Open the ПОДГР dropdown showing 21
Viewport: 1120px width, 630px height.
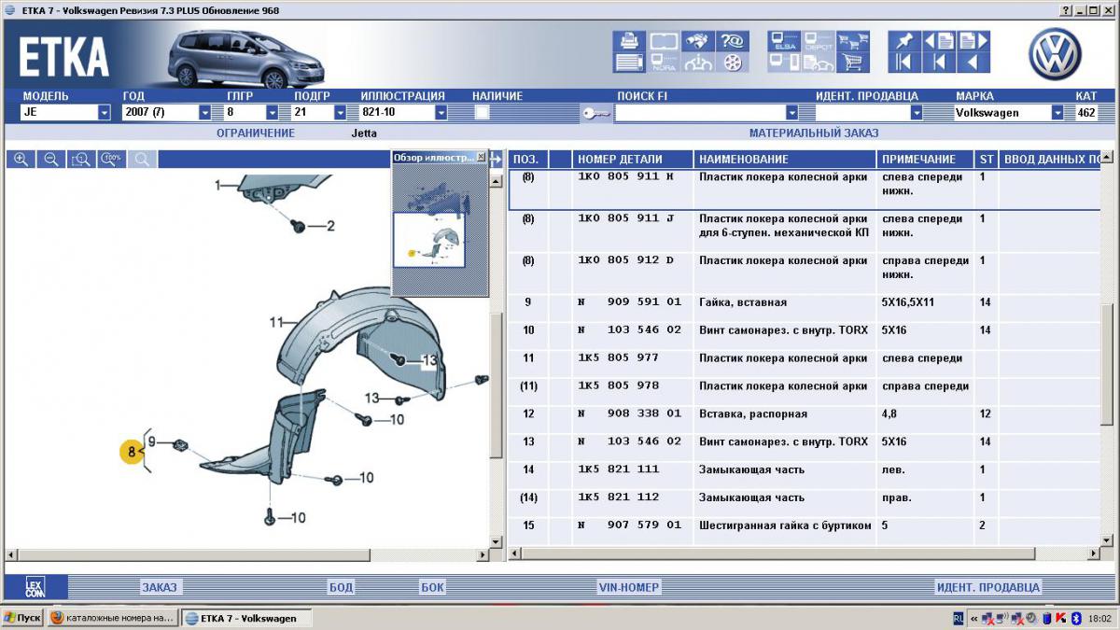click(x=340, y=113)
